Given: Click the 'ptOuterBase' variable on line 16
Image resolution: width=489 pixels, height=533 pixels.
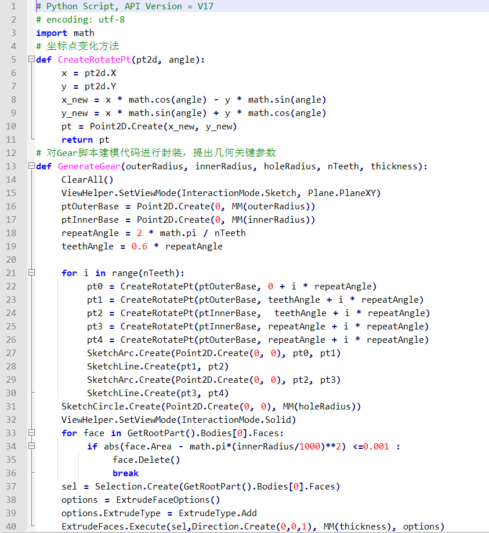Looking at the screenshot, I should (x=90, y=206).
